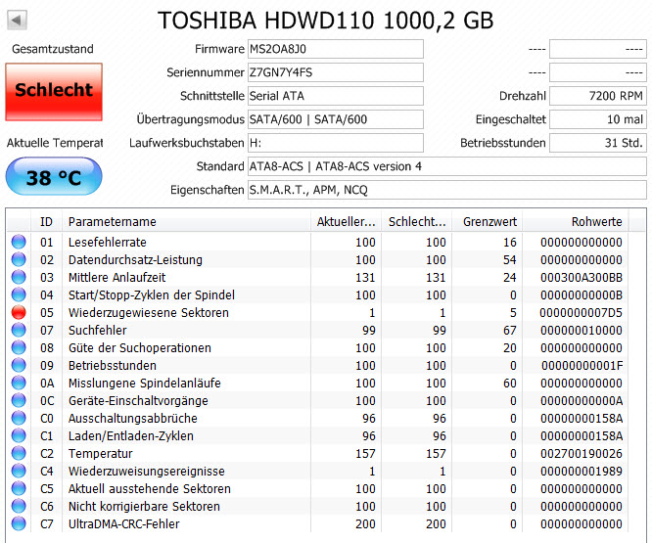Click the status orb for Aktuell ausstehende Sektoren
652x543 pixels.
click(x=19, y=488)
